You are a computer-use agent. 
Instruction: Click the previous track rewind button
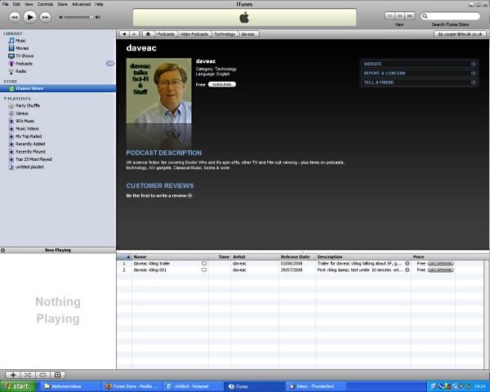pyautogui.click(x=15, y=17)
